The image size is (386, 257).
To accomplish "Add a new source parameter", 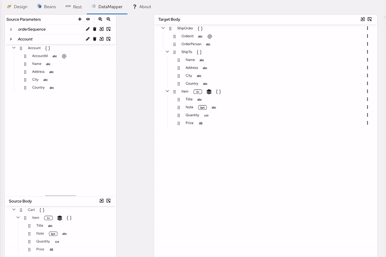I will coord(80,19).
